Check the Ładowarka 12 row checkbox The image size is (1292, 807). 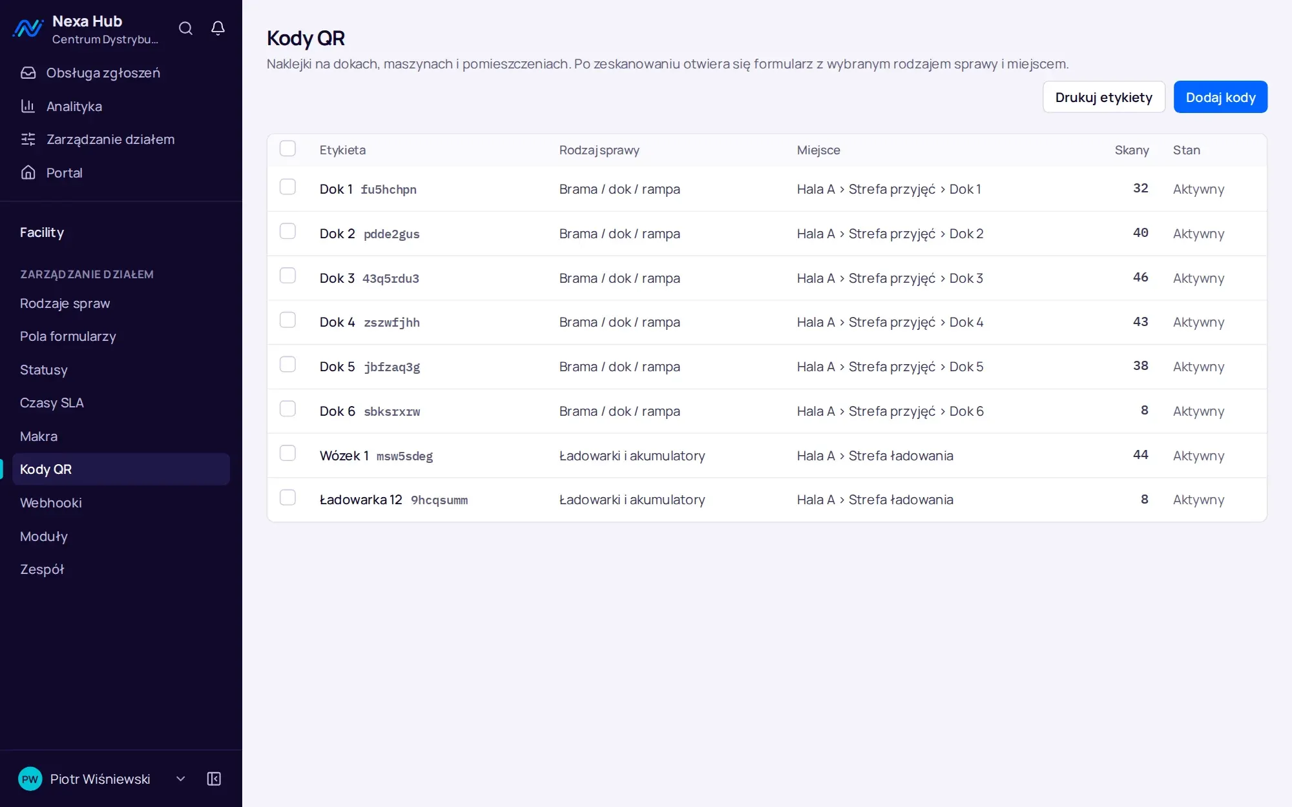(287, 497)
